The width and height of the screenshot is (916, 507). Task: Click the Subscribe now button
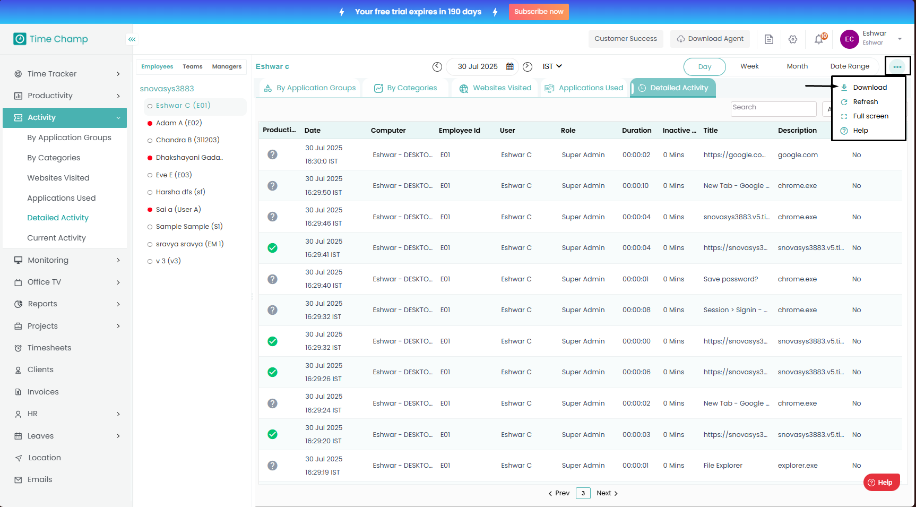click(538, 12)
